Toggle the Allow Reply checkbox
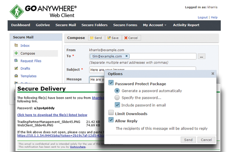The image size is (228, 152). (x=111, y=120)
